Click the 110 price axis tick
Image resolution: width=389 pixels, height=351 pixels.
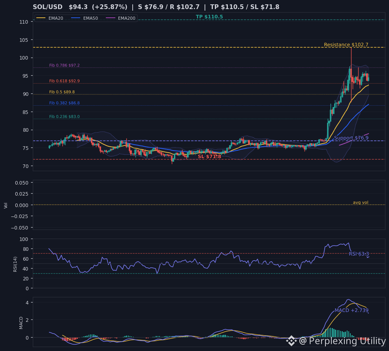point(24,22)
